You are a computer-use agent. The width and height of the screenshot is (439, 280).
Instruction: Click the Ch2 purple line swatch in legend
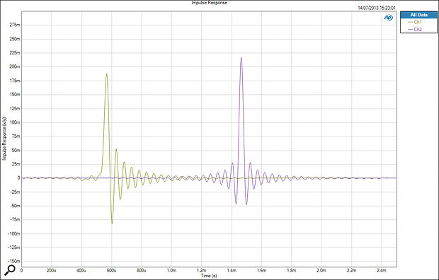point(411,30)
